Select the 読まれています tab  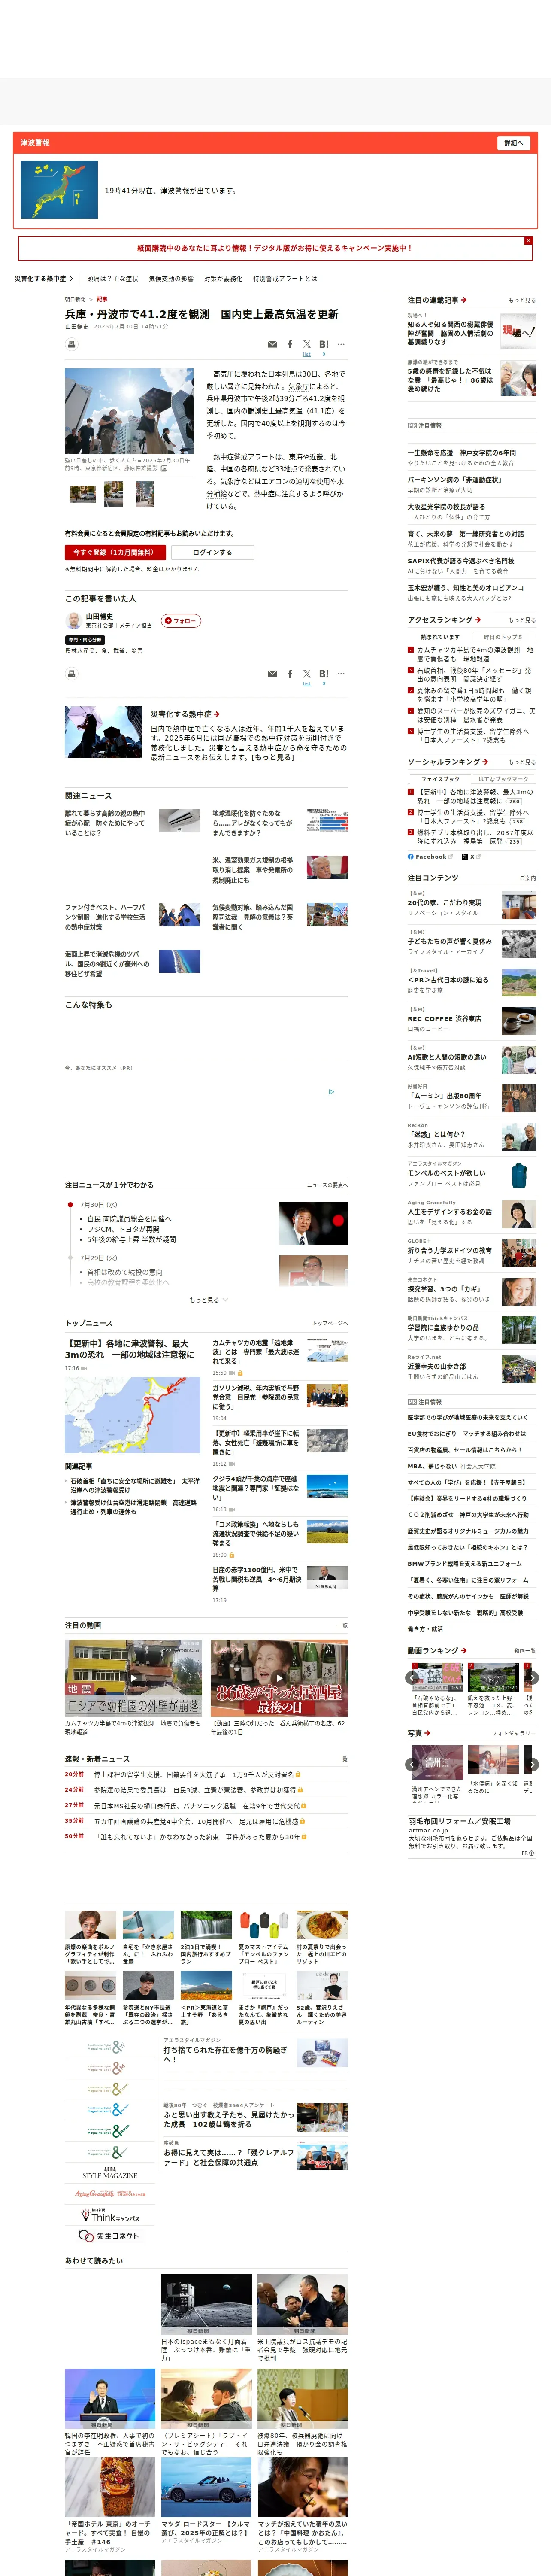point(439,637)
